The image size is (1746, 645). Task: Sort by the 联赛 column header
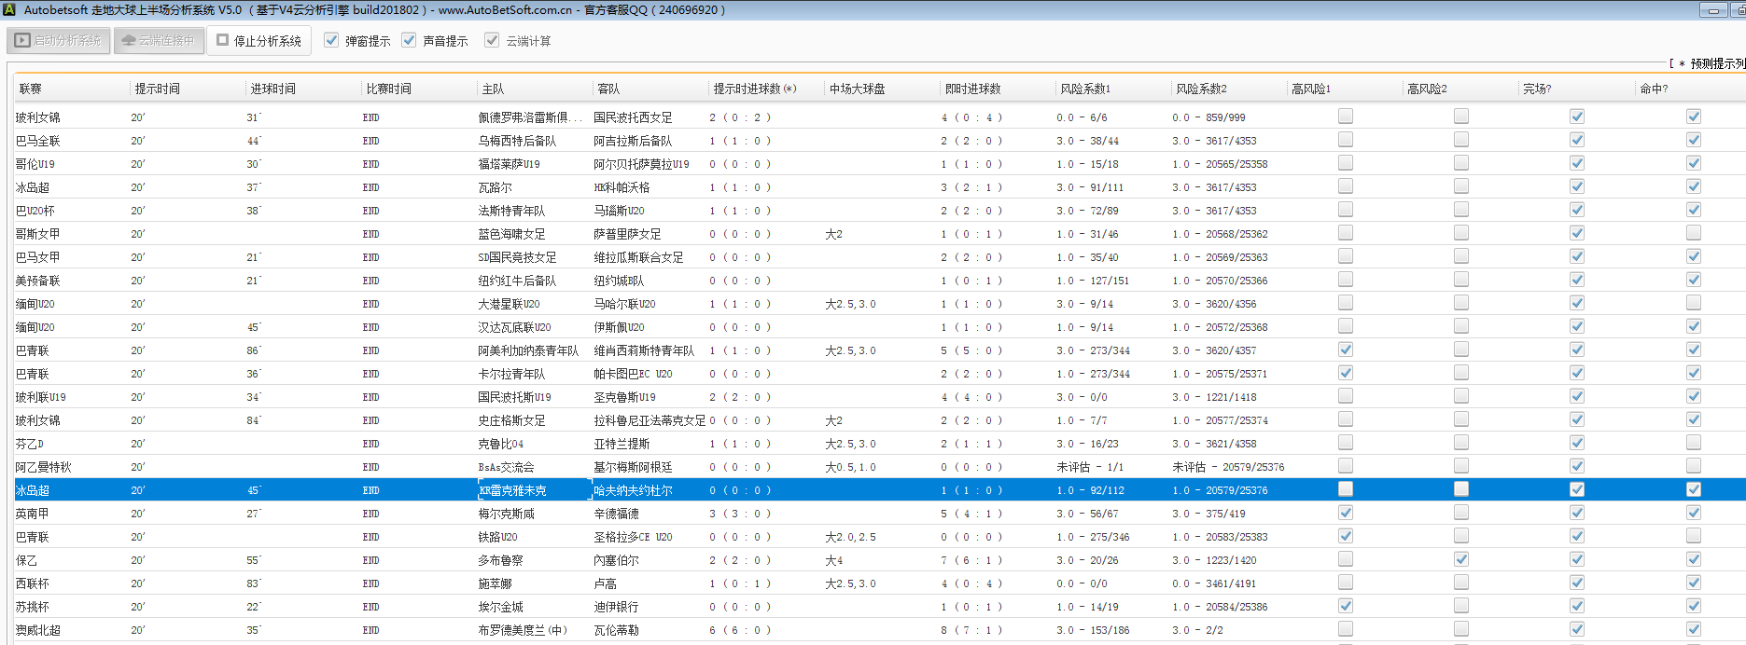point(31,89)
